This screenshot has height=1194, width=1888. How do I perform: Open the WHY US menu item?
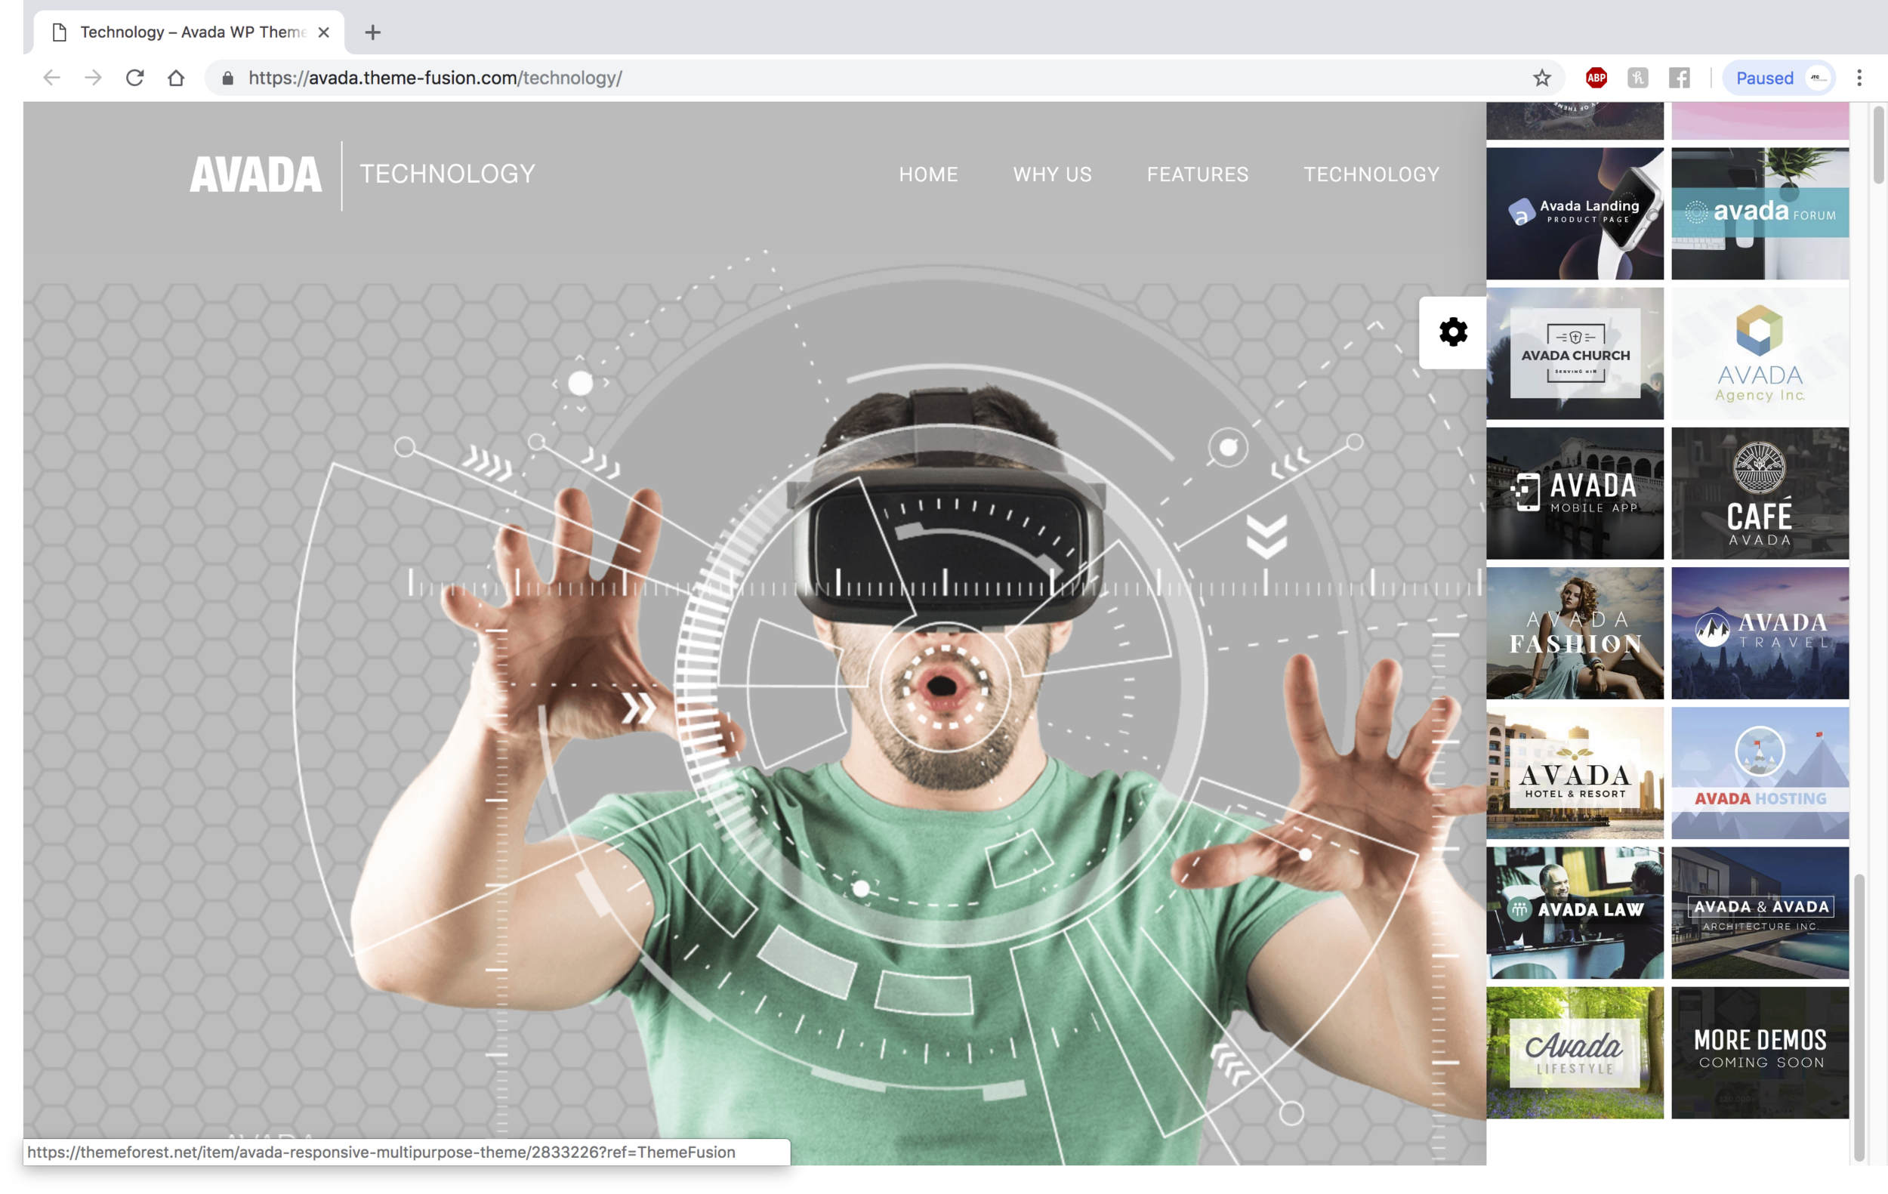1052,174
